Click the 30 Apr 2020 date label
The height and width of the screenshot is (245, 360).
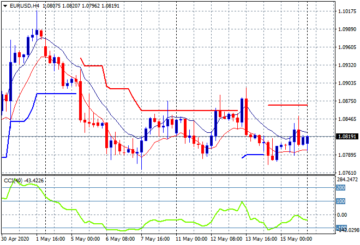tap(15, 239)
